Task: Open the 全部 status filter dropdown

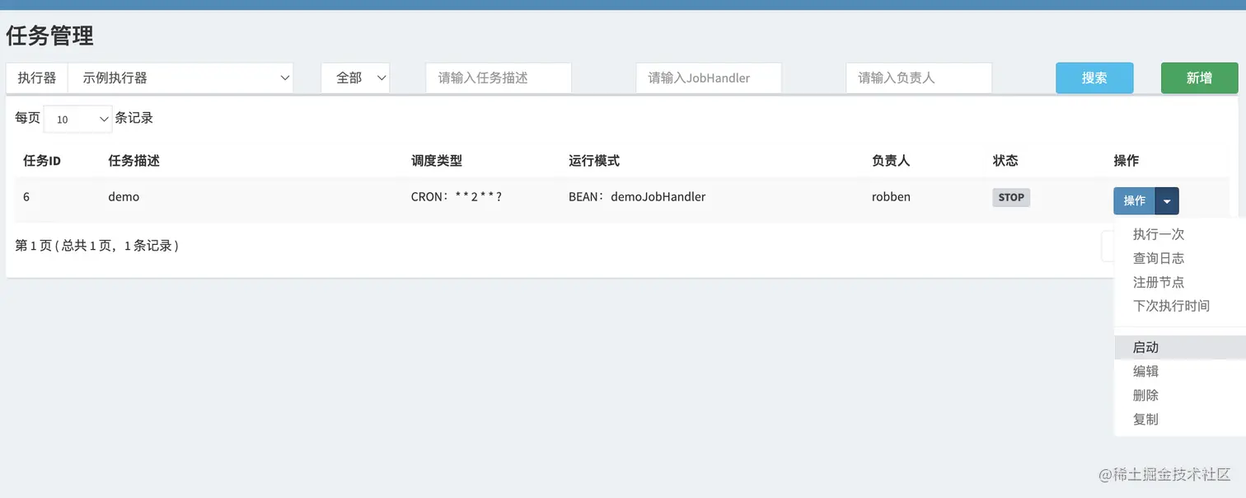Action: tap(355, 78)
